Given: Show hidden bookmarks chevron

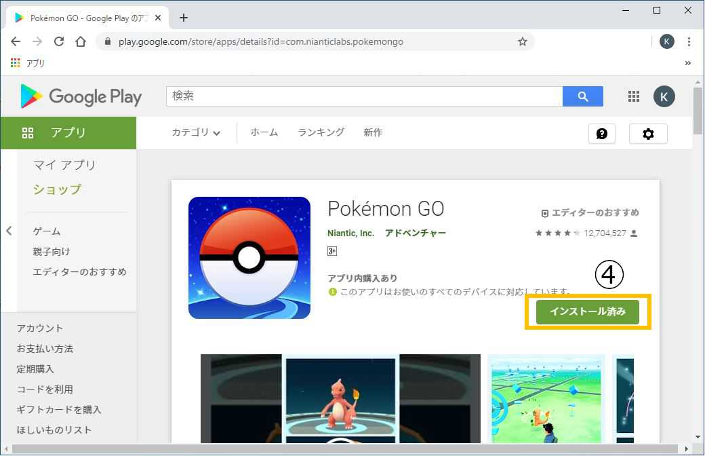Looking at the screenshot, I should pyautogui.click(x=687, y=63).
